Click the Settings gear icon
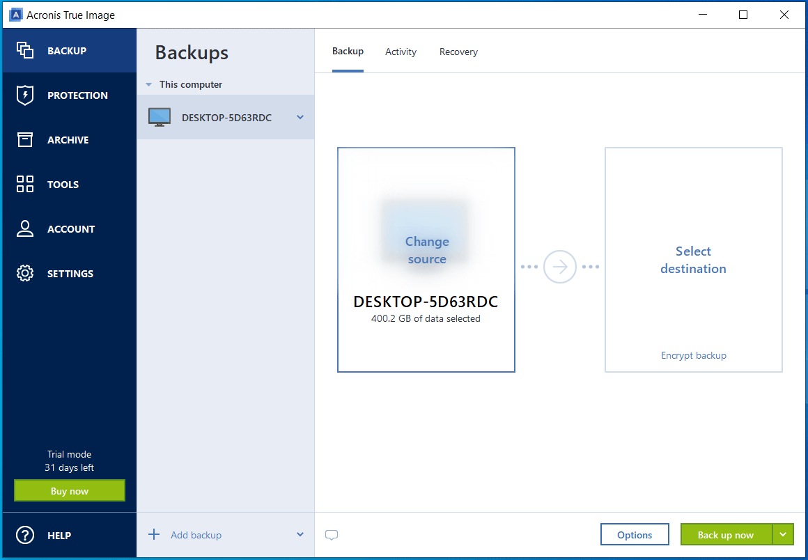 (25, 274)
